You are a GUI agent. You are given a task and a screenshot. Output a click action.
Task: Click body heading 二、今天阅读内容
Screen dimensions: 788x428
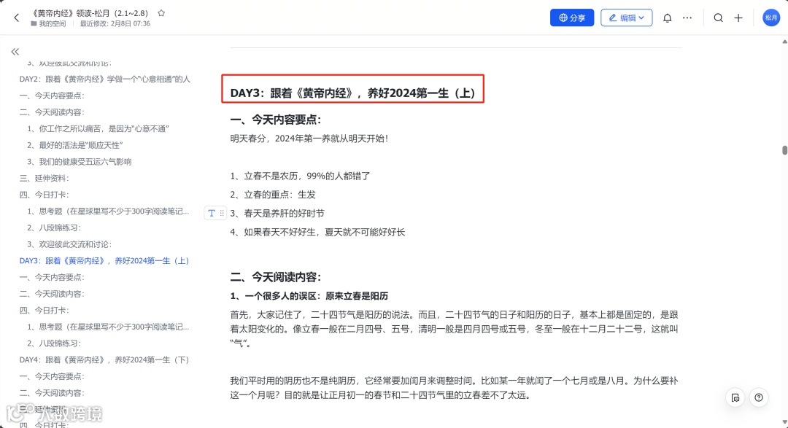tap(275, 277)
